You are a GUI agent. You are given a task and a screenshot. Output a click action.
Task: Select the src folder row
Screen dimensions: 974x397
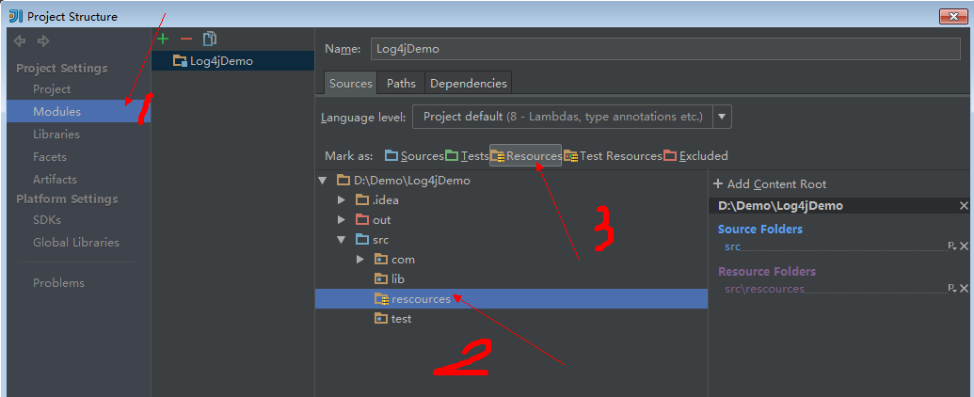tap(511, 239)
